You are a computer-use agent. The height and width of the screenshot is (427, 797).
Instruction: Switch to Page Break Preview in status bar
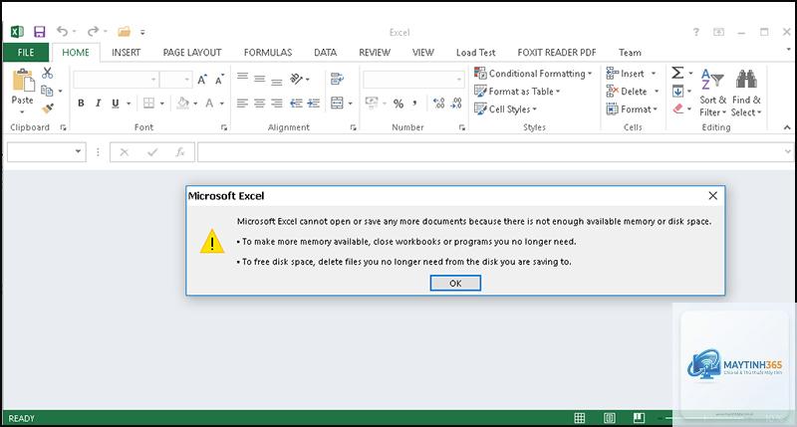tap(639, 418)
